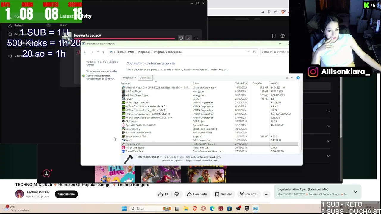Screen dimensions: 381x214
Task: Click Guardar on YouTube video
Action: 223,194
